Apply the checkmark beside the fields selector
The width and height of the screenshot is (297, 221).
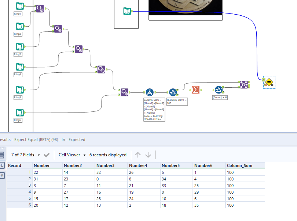[47, 155]
